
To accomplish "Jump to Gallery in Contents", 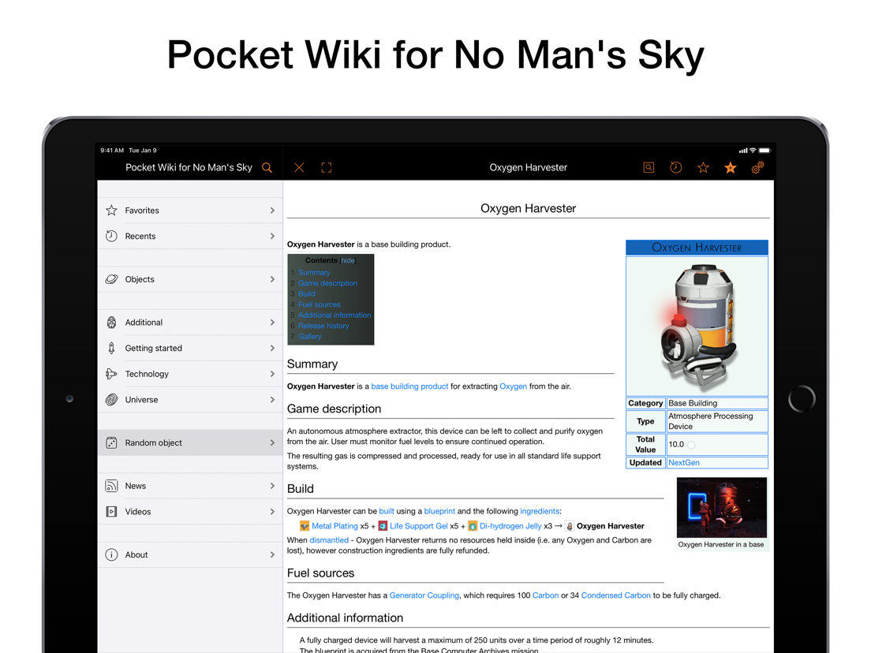I will tap(309, 337).
